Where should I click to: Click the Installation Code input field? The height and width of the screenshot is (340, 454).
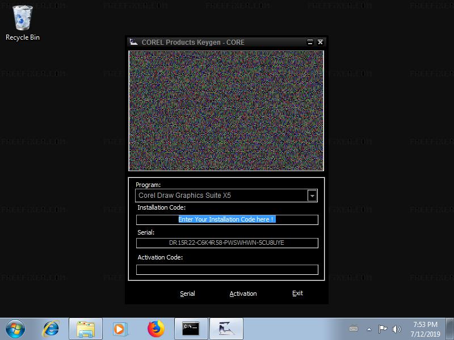pos(227,220)
